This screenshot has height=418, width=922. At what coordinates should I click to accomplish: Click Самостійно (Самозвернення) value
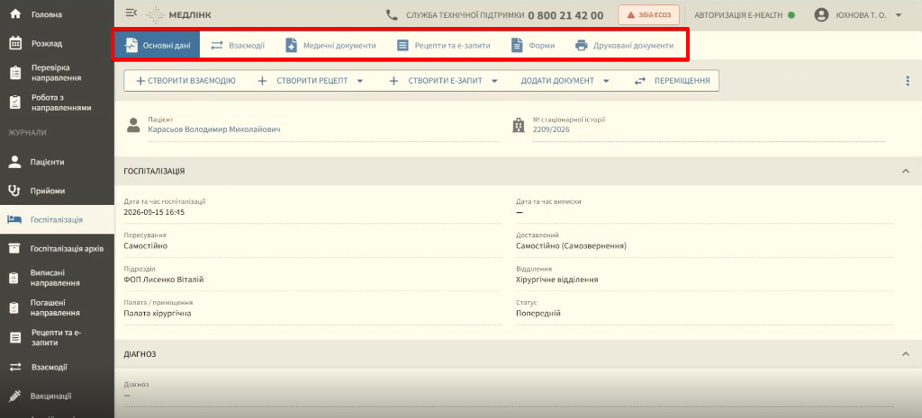(571, 246)
